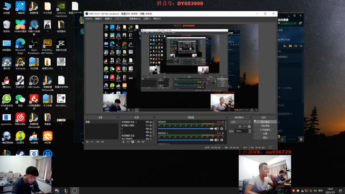The width and height of the screenshot is (345, 194).
Task: Adjust the 桌面音频 2 volume slider
Action: [185, 140]
